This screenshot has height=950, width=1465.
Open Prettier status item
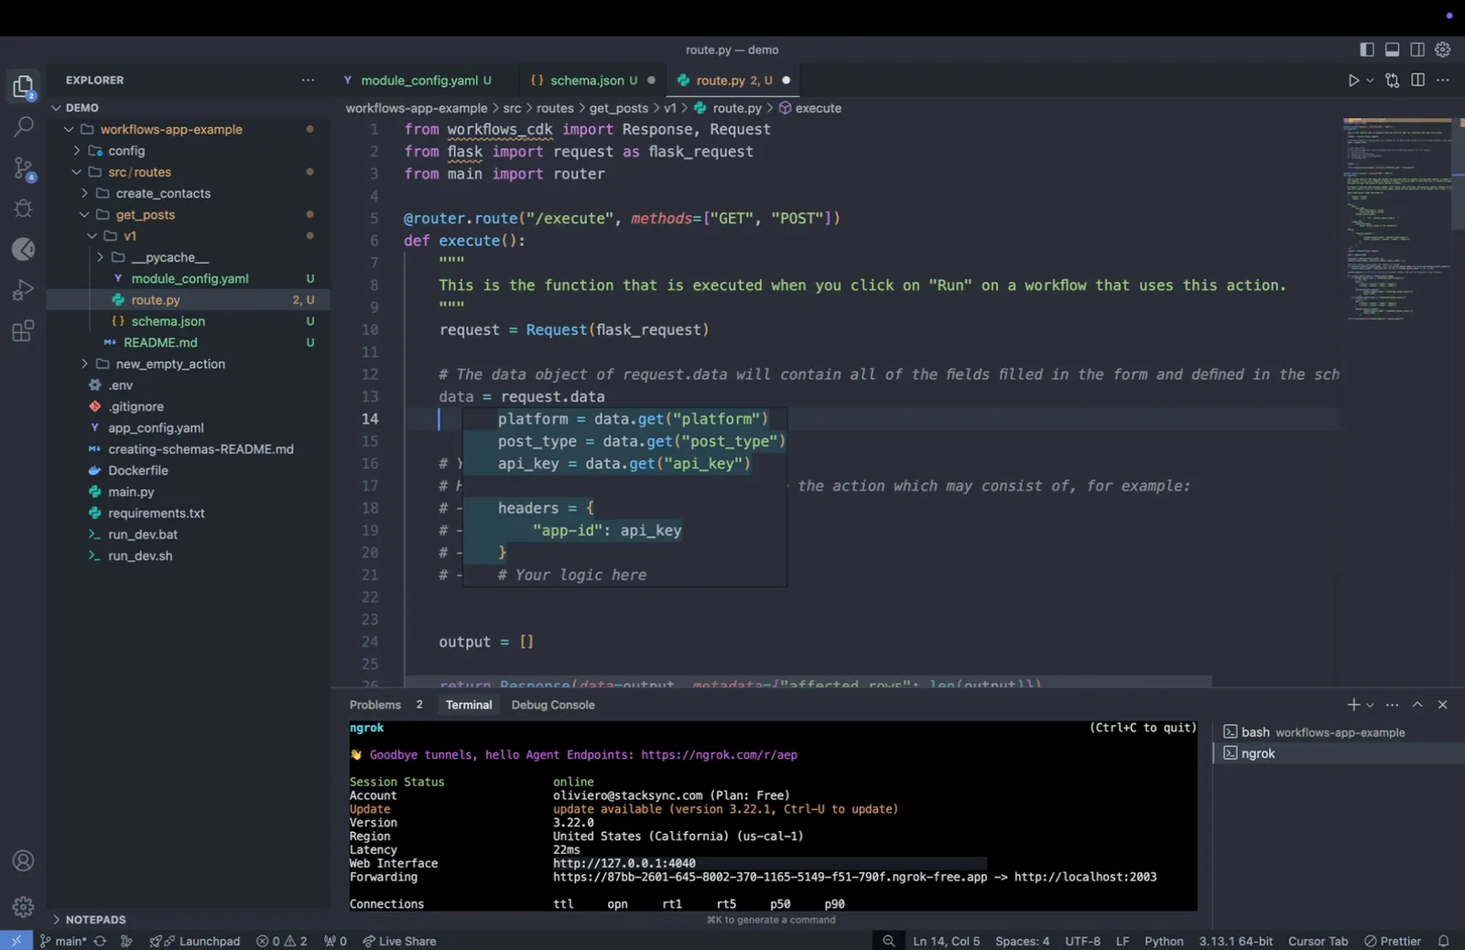1393,941
